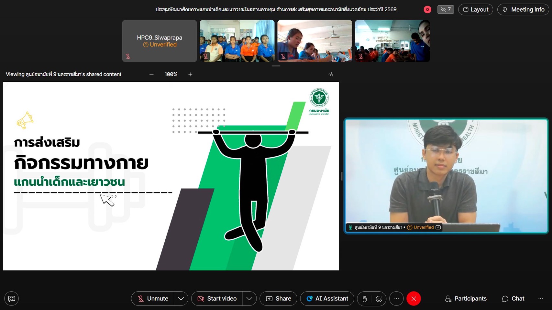Image resolution: width=552 pixels, height=310 pixels.
Task: Click the red recording indicator
Action: 427,10
